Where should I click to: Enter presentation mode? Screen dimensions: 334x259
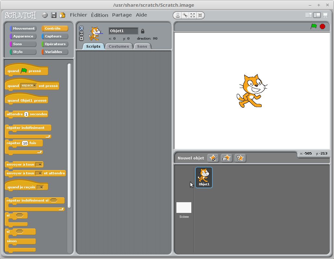point(326,15)
